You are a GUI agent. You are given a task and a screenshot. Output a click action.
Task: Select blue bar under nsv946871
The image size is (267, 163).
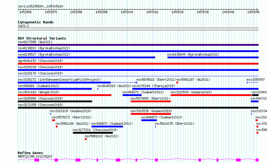(132, 95)
